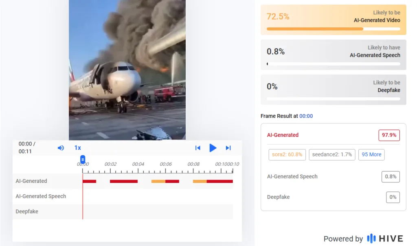Mute the video with the speaker icon
Viewport: 417px width, 246px height.
(x=61, y=148)
